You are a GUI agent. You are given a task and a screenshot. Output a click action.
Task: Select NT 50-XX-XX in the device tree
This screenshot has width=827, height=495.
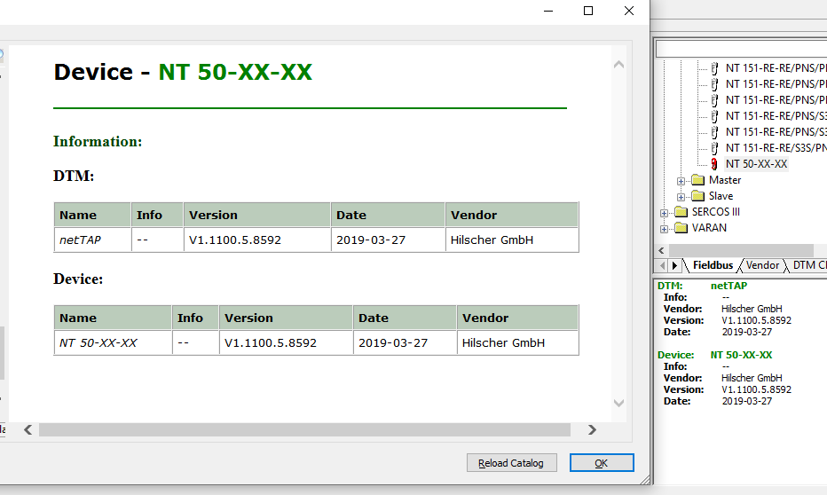pos(756,164)
